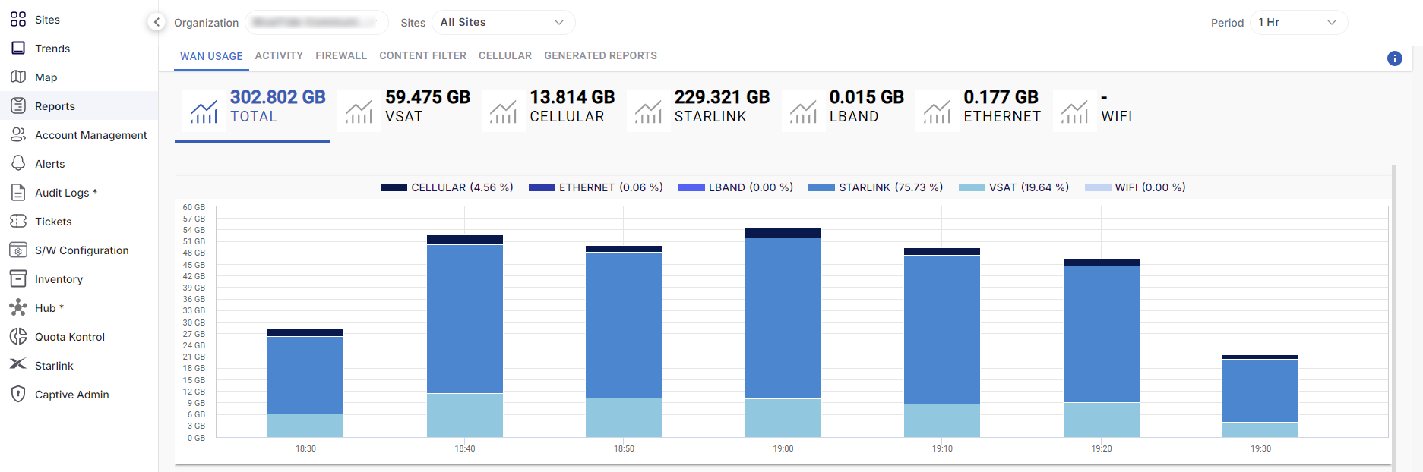Viewport: 1423px width, 472px height.
Task: Click the blue info icon
Action: tap(1394, 58)
